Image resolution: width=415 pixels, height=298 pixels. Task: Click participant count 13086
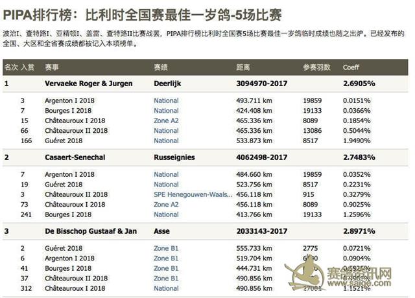click(x=313, y=131)
